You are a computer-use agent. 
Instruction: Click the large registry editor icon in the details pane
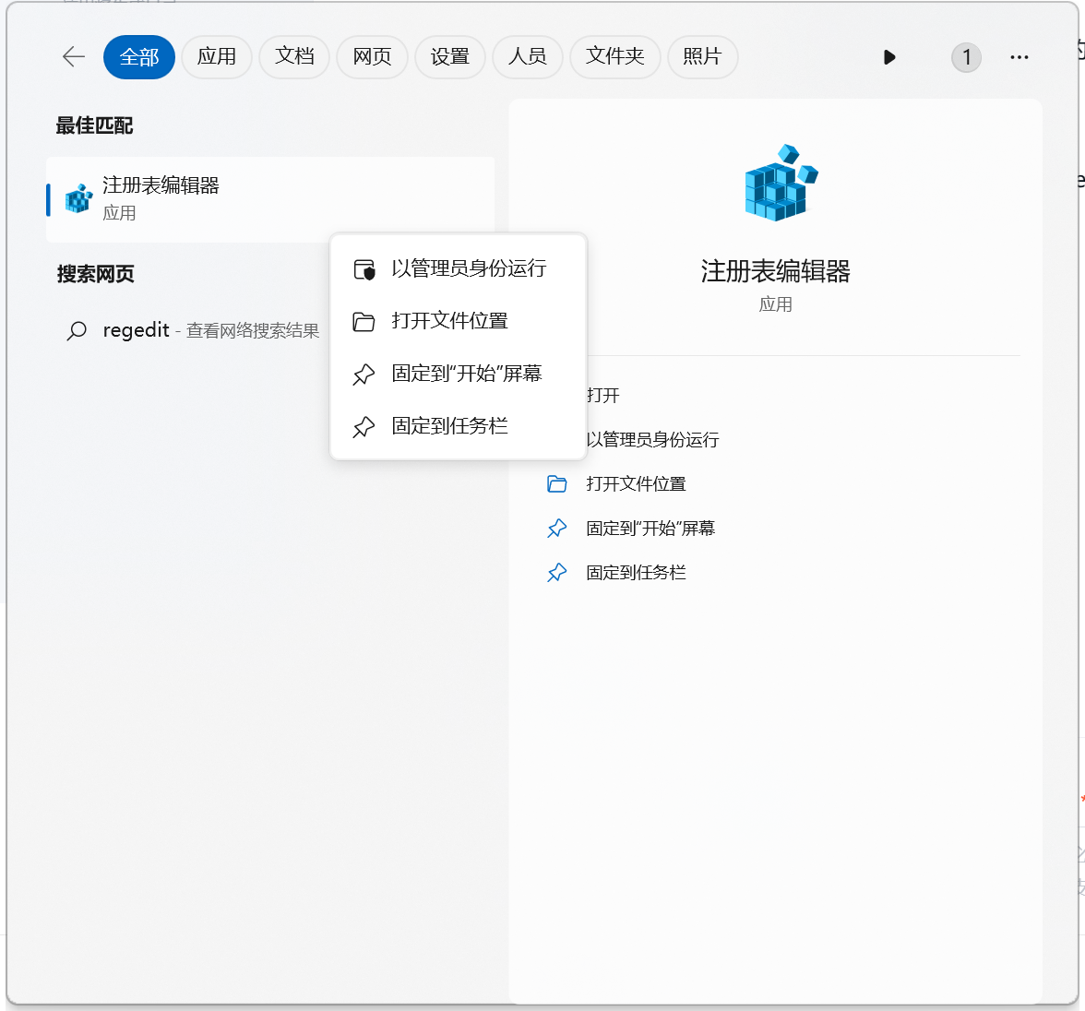point(781,183)
